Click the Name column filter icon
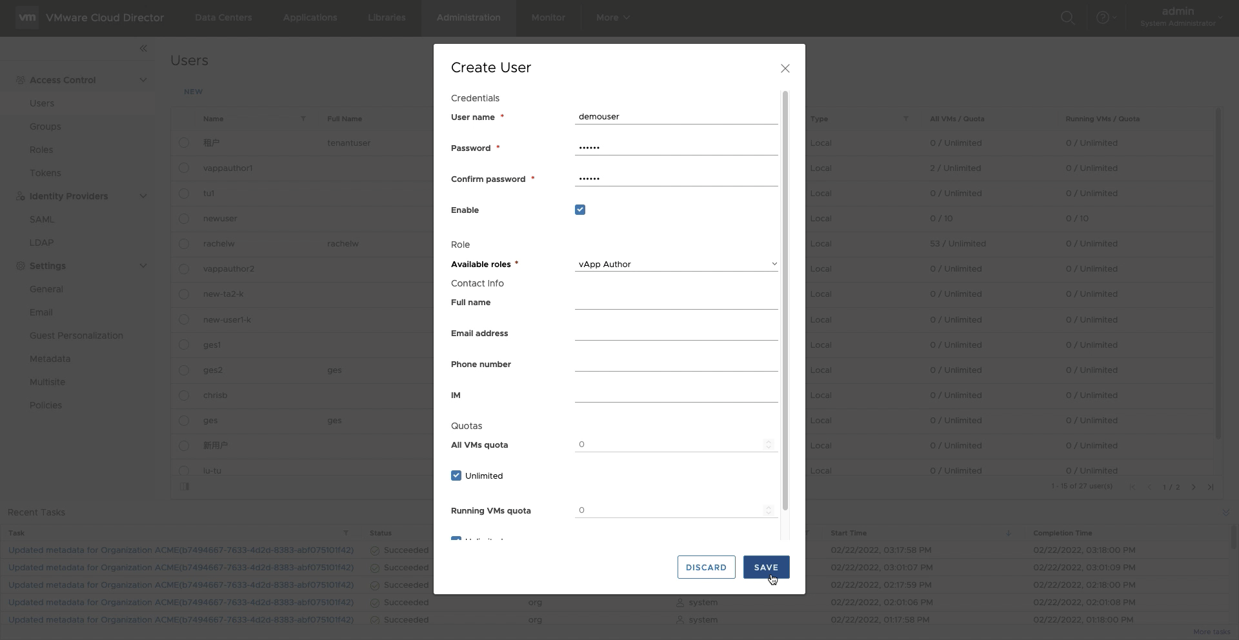The width and height of the screenshot is (1239, 640). (x=303, y=119)
